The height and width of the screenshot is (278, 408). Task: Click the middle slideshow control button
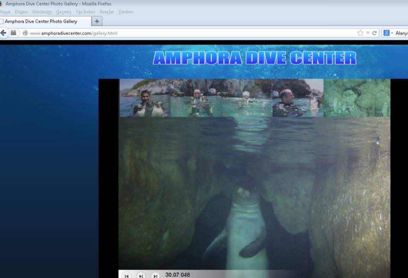pos(141,276)
